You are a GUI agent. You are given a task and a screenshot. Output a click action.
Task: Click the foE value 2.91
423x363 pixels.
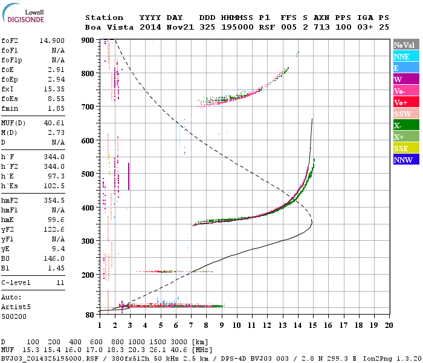[56, 70]
